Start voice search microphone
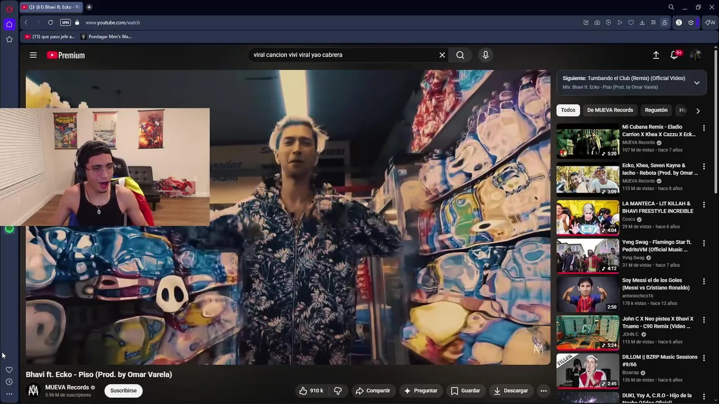719x404 pixels. [x=486, y=55]
